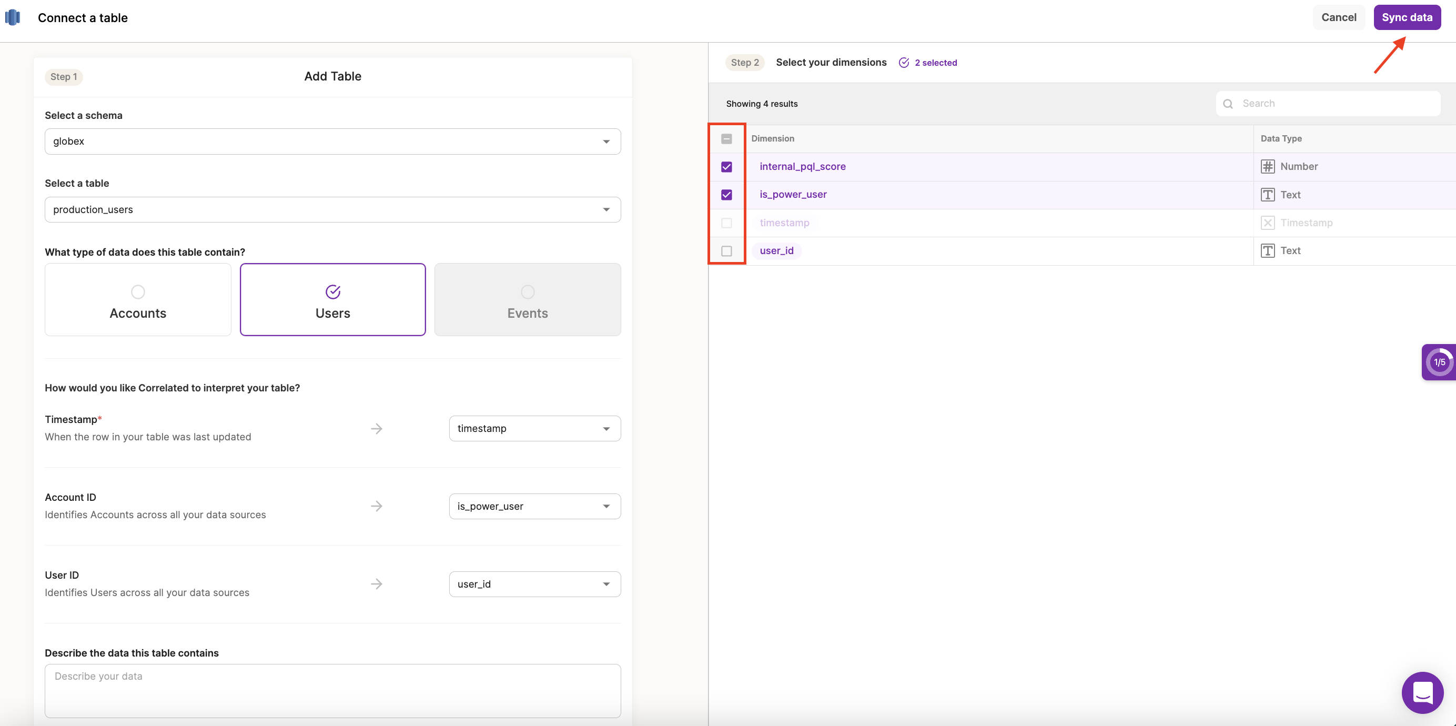This screenshot has width=1456, height=726.
Task: Choose the Events data type card
Action: (527, 300)
